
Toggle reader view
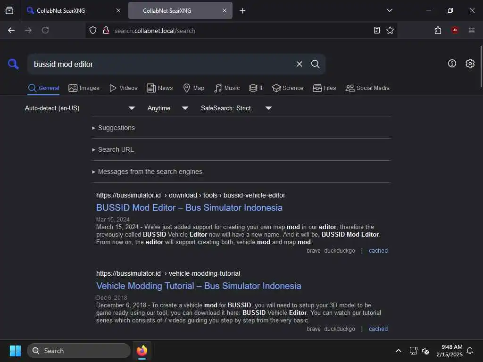376,30
